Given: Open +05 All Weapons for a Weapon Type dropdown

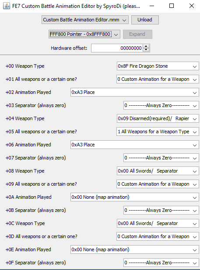Looking at the screenshot, I should point(158,132).
